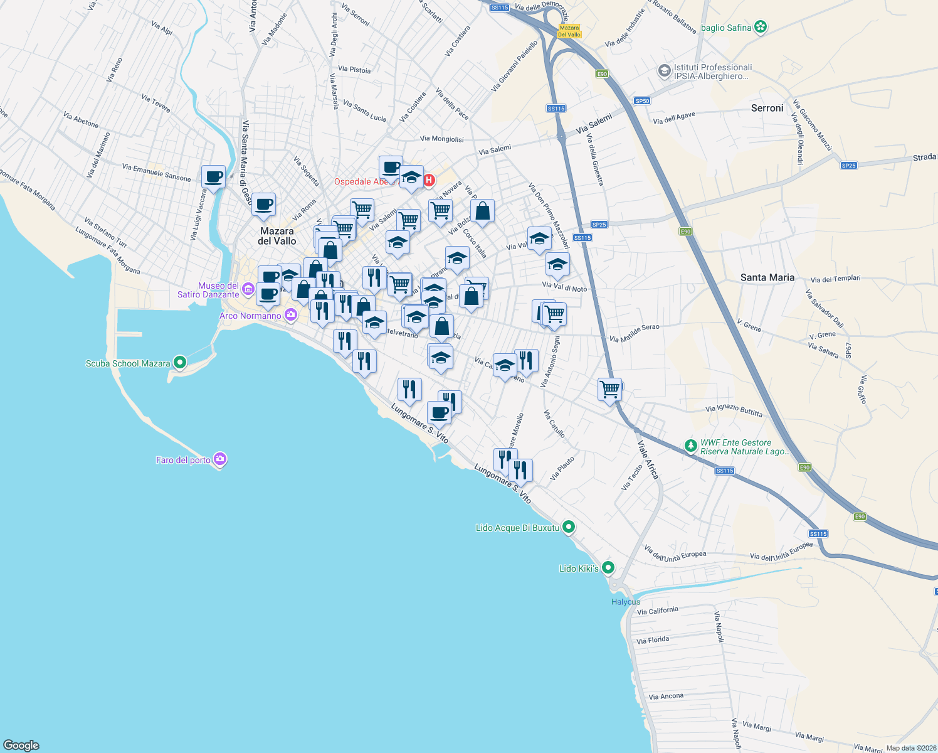Click the Faro del porto attraction icon
938x753 pixels.
click(x=219, y=459)
